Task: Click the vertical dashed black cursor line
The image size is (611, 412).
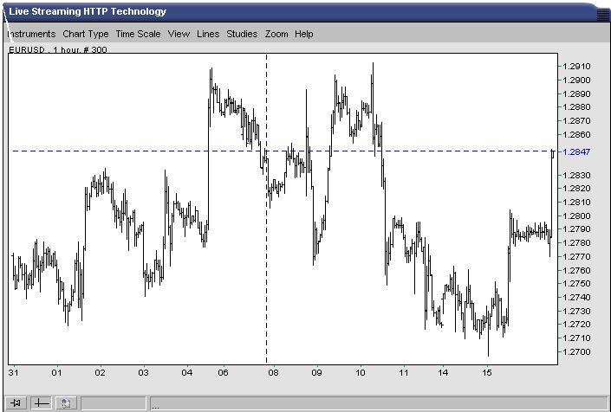Action: 267,209
